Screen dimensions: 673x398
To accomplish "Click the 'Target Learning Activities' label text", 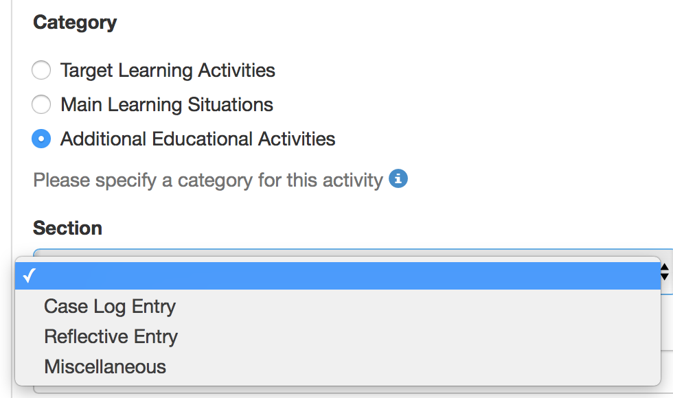I will (168, 71).
